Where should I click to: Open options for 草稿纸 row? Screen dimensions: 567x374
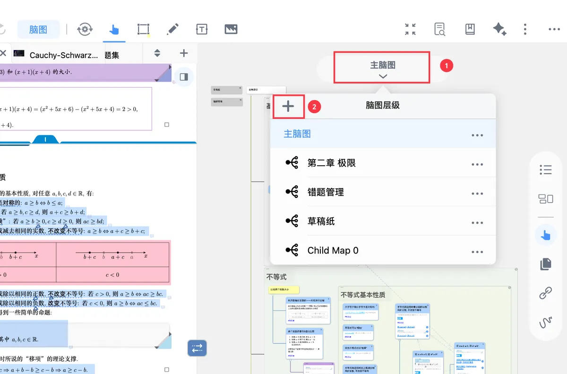(477, 223)
